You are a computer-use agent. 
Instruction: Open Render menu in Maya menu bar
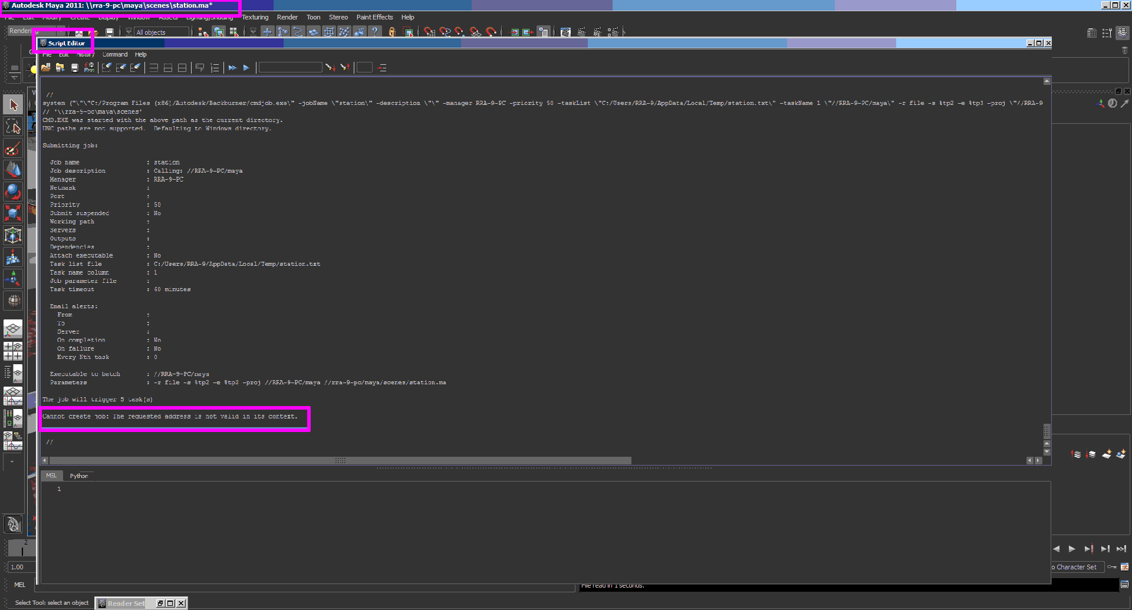point(287,17)
